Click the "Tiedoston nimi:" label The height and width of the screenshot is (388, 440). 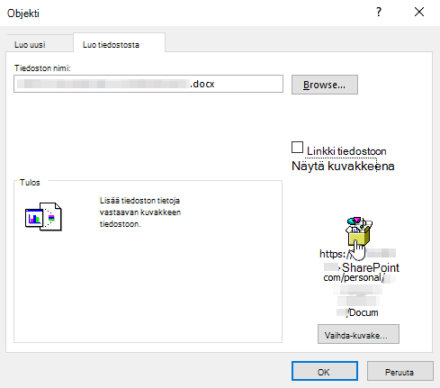point(42,68)
